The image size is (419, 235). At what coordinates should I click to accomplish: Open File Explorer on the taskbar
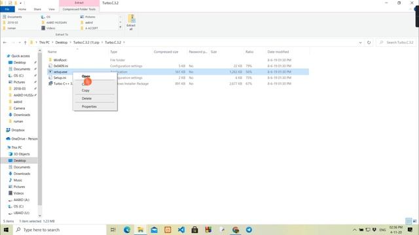point(140,230)
